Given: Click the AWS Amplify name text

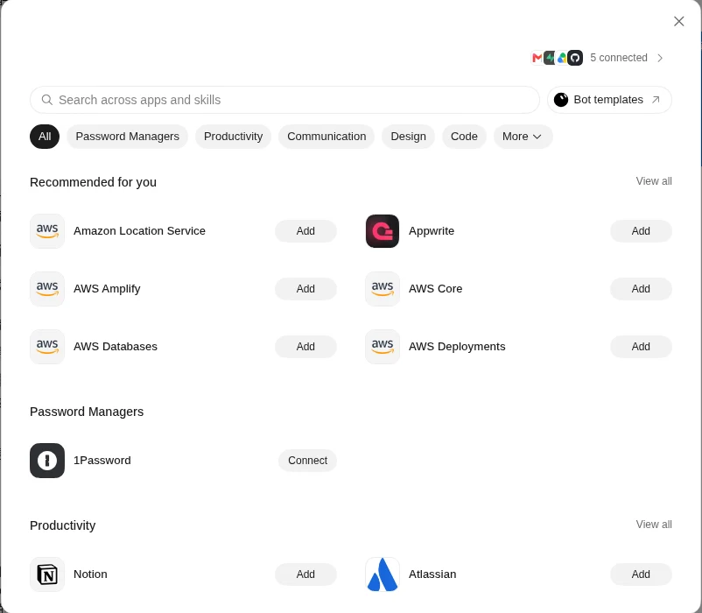Looking at the screenshot, I should [107, 289].
